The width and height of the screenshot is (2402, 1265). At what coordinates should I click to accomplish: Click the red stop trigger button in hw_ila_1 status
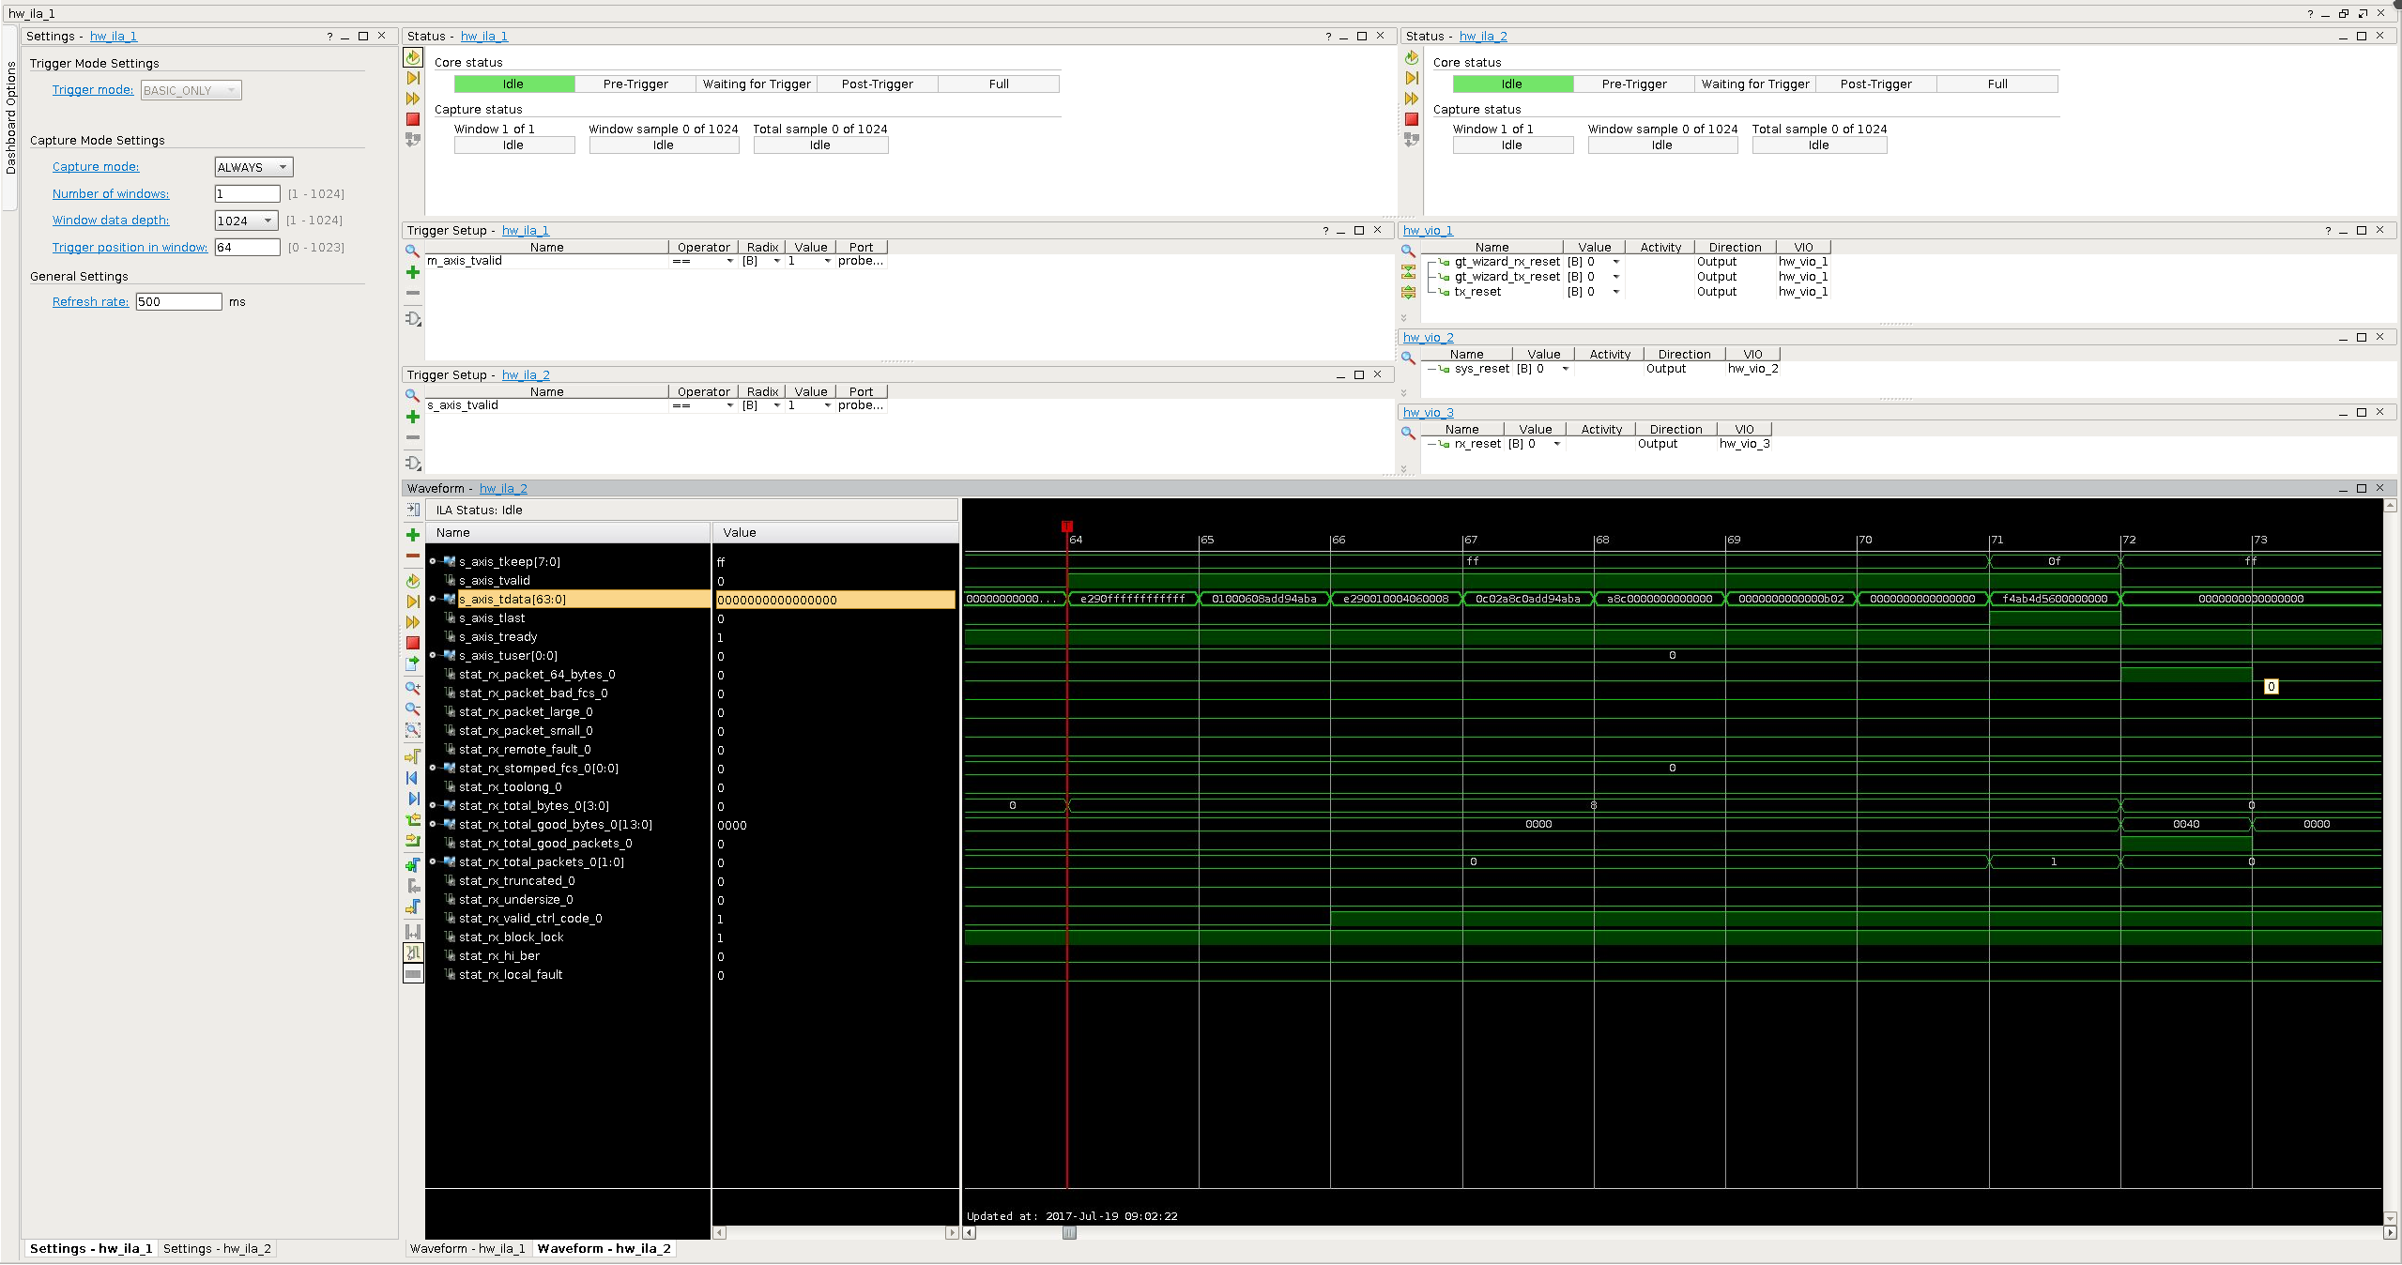click(x=413, y=119)
